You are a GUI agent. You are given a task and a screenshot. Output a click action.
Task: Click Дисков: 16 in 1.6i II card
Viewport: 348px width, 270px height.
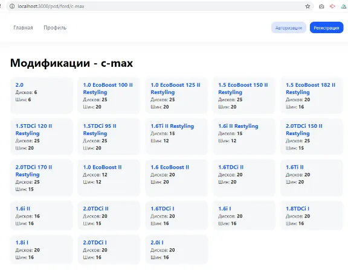click(28, 216)
